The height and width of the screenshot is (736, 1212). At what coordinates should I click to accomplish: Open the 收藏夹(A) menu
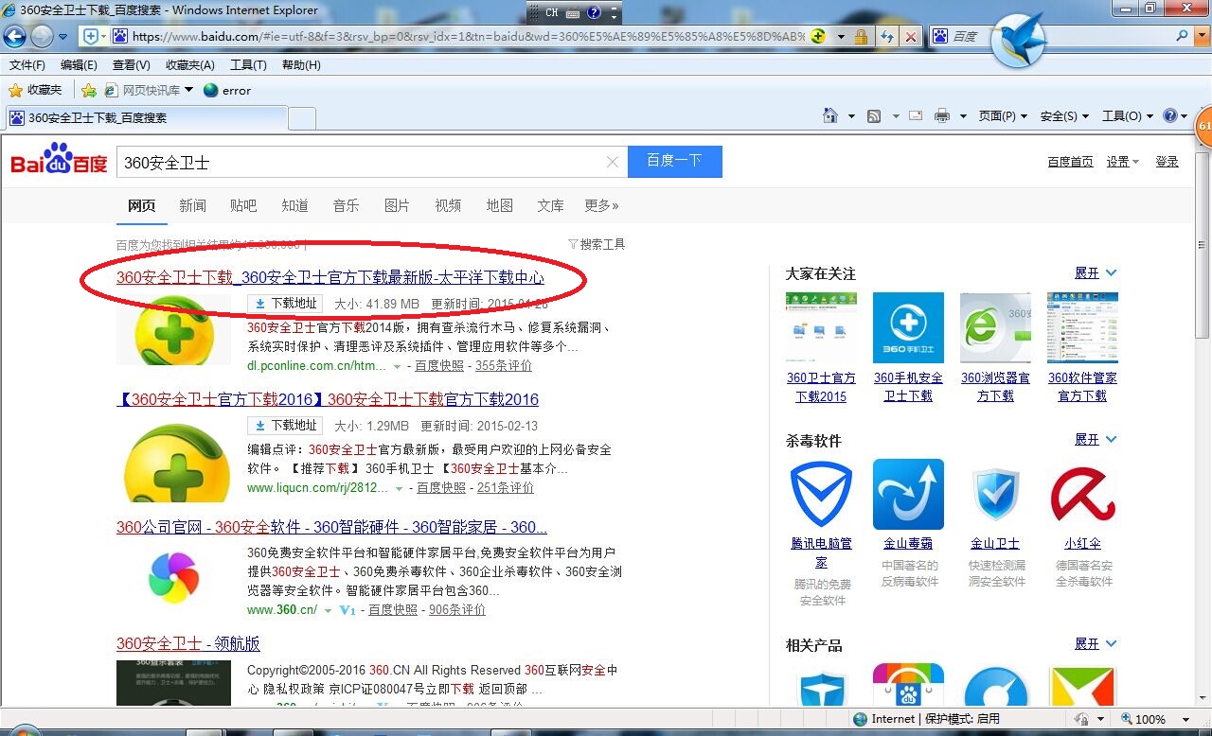(189, 65)
